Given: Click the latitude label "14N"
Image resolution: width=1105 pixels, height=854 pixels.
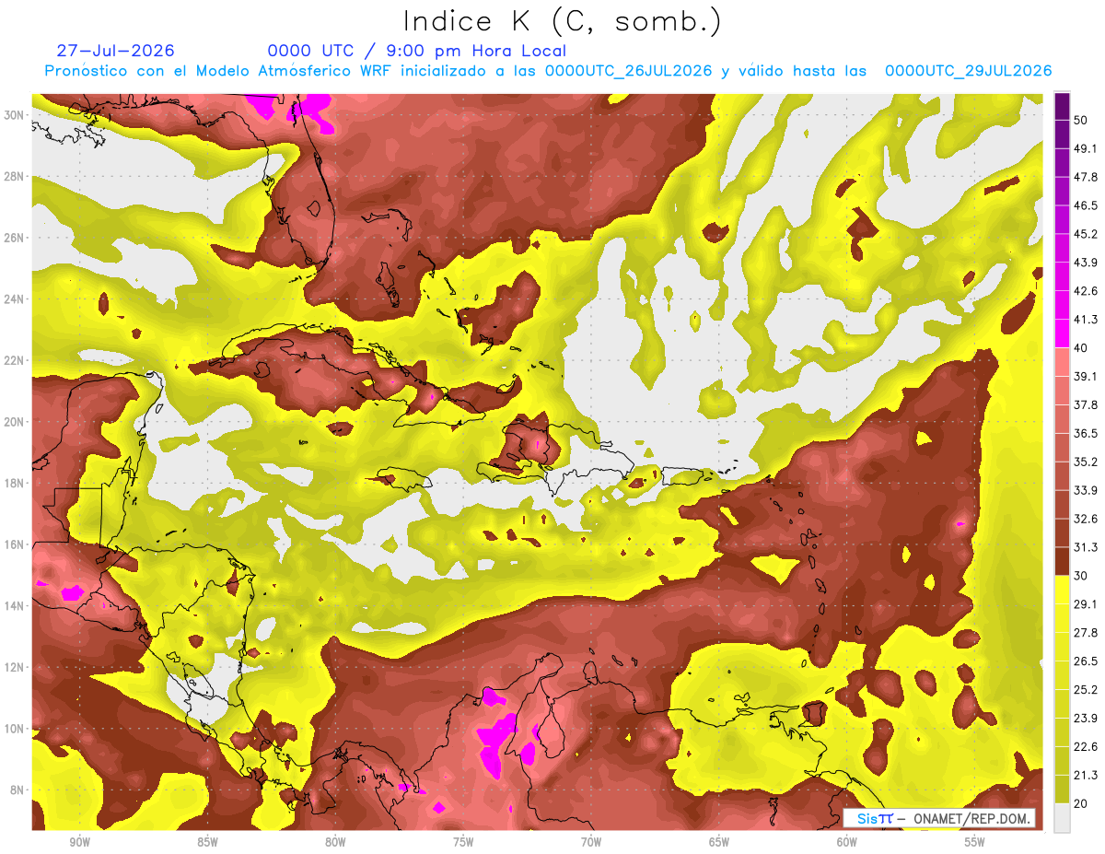Looking at the screenshot, I should point(15,606).
